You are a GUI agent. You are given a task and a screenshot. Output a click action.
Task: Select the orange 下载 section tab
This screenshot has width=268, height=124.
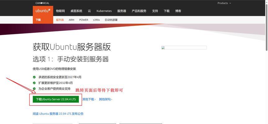[43, 20]
